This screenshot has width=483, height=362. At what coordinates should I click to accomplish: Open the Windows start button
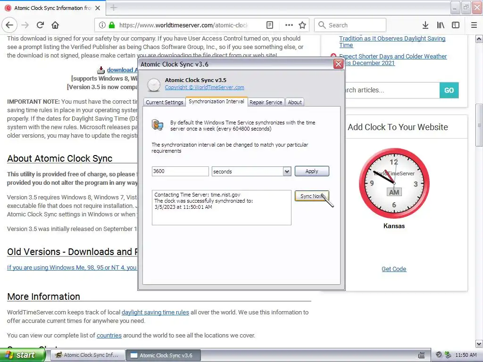[22, 355]
